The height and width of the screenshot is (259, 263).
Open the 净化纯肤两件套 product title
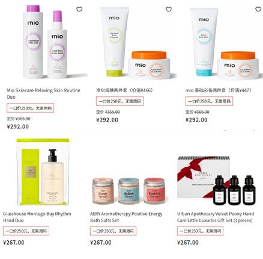pos(124,90)
